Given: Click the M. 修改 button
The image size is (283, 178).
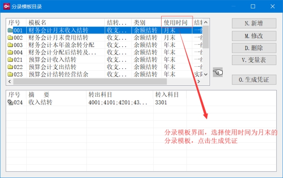Looking at the screenshot, I should (x=254, y=36).
